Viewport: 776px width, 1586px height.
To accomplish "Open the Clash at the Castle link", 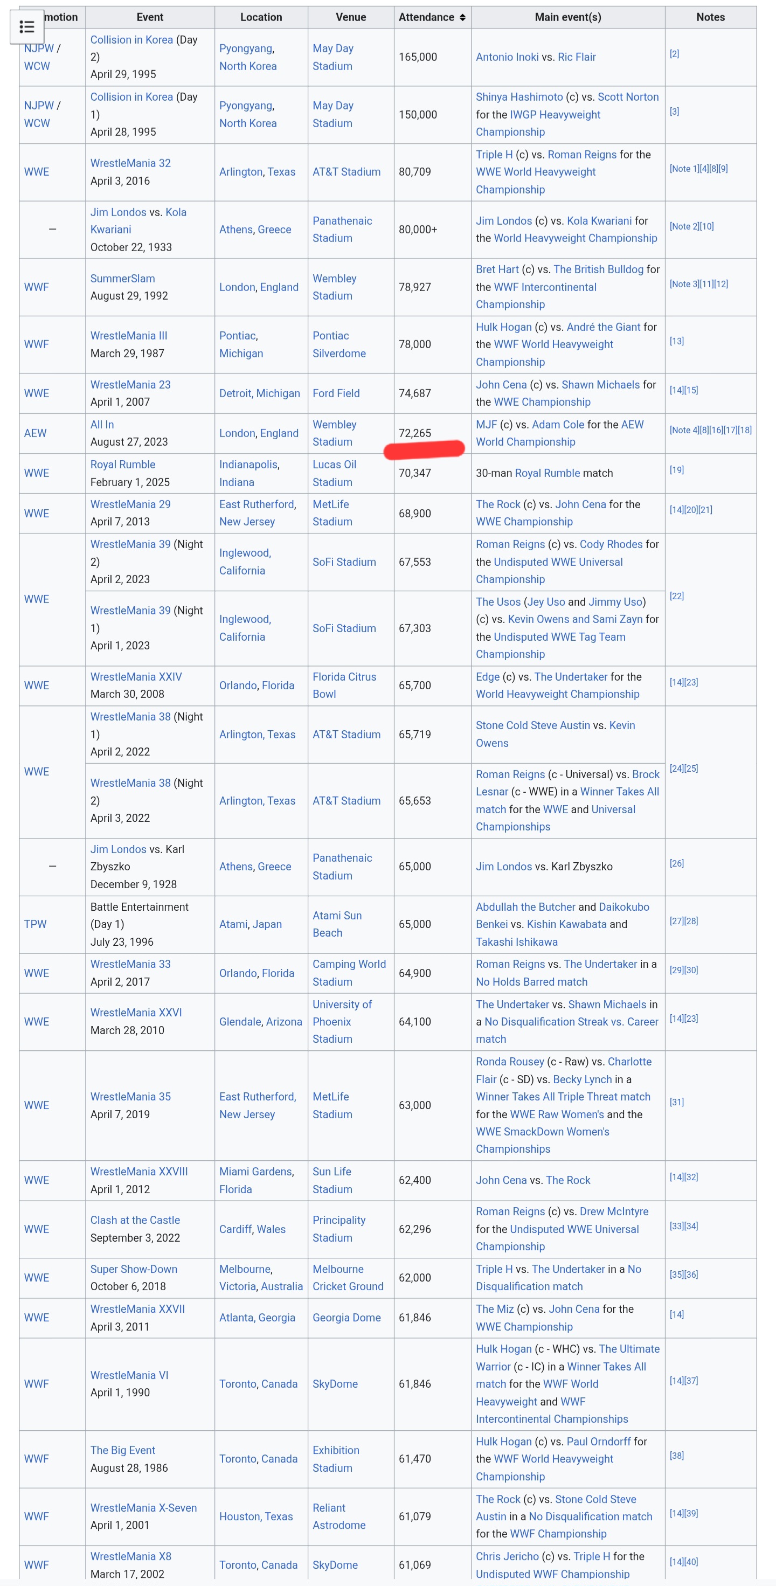I will click(x=135, y=1220).
